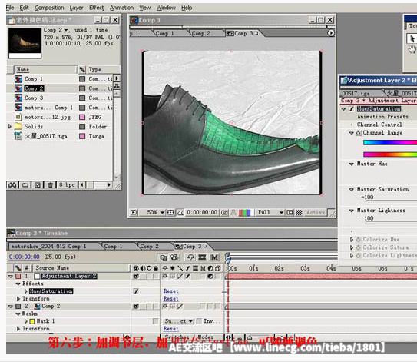The image size is (417, 362).
Task: Click the current time 0:00:00:00 in Timeline
Action: click(x=25, y=257)
